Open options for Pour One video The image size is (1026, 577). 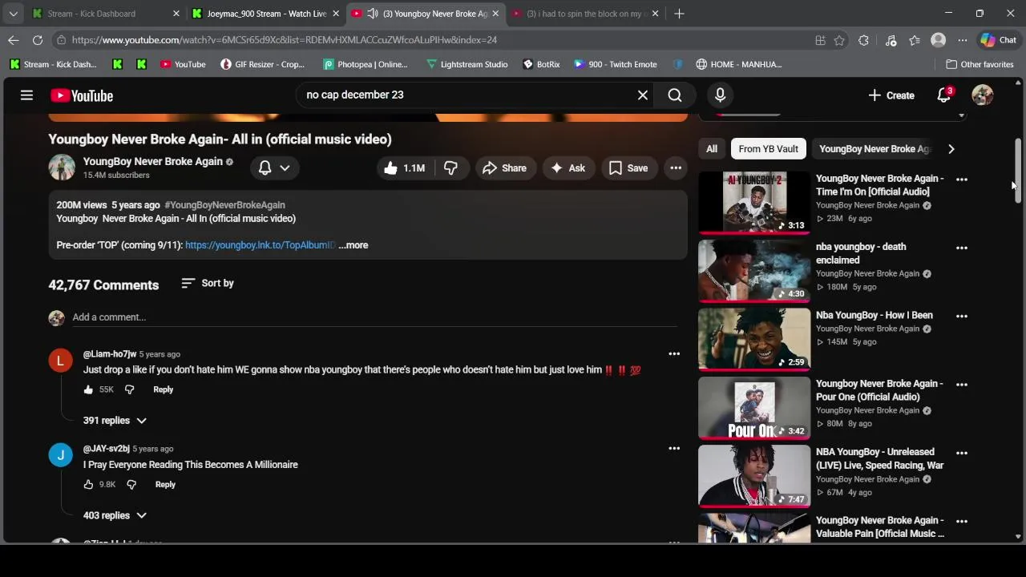(962, 384)
